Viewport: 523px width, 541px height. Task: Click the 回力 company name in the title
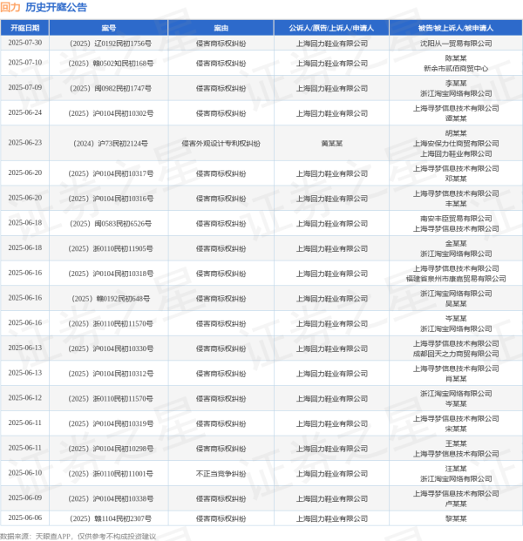10,7
